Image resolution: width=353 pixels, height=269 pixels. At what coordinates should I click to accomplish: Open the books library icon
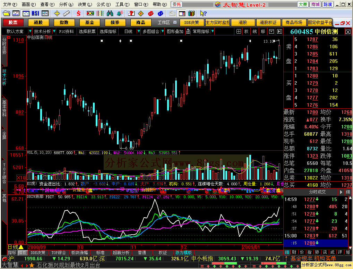tap(191, 14)
